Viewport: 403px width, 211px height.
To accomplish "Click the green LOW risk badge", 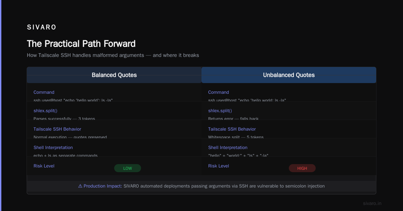I will (128, 168).
